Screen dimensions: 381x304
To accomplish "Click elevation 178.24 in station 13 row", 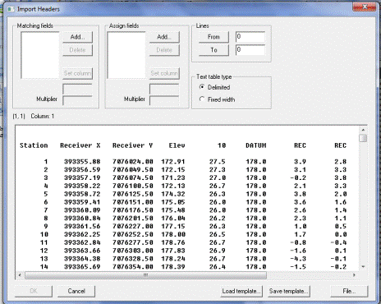I will click(x=173, y=259).
